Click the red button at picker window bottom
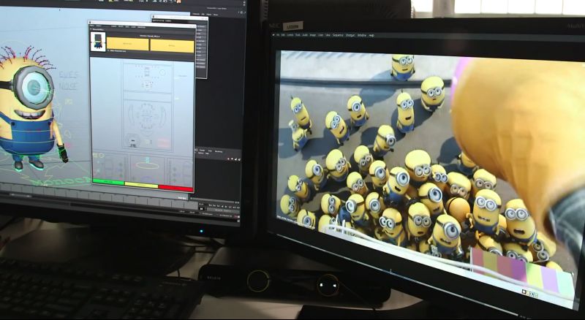Image resolution: width=585 pixels, height=320 pixels. pyautogui.click(x=175, y=188)
